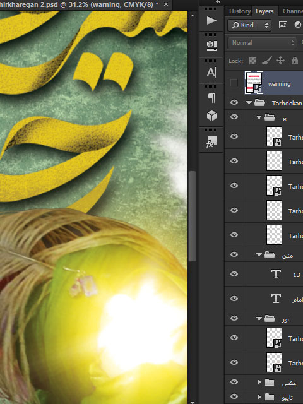Click the پر group folder icon
Image resolution: width=303 pixels, height=404 pixels.
[x=270, y=117]
